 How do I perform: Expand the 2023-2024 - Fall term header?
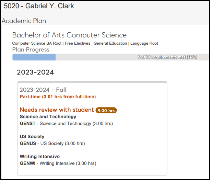[x=43, y=90]
